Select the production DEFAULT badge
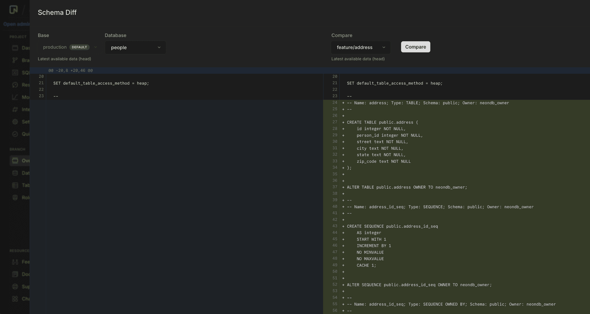Viewport: 590px width, 314px height. [x=79, y=47]
